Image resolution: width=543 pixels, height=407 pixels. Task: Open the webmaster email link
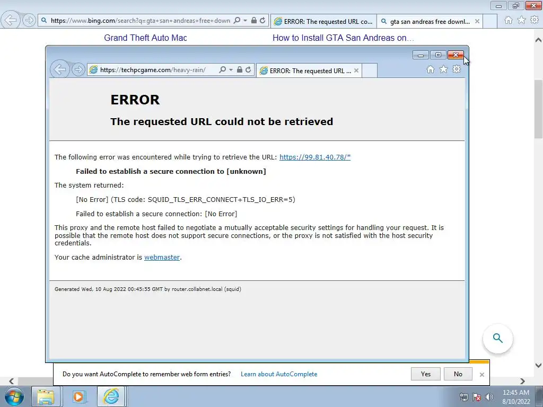click(162, 257)
